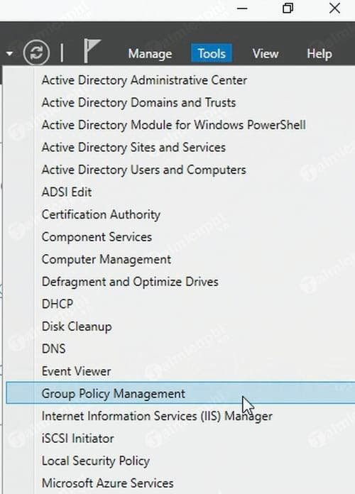Close the Server Manager window
This screenshot has width=355, height=494.
pos(334,9)
